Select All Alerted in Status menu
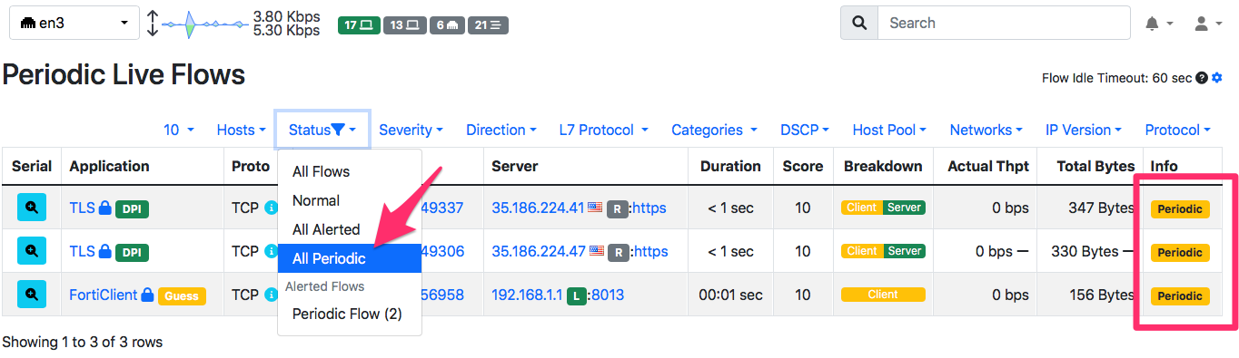Screen dimensions: 1239x358 point(350,229)
